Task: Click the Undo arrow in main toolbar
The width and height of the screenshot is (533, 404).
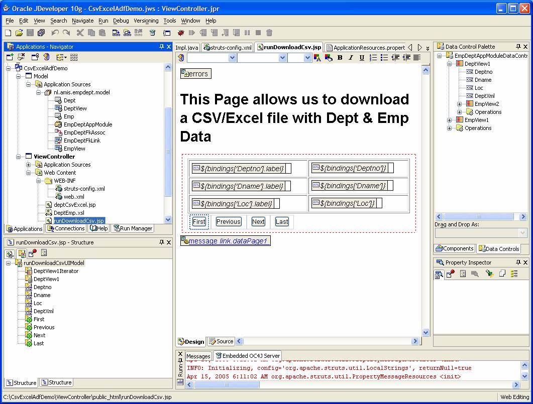Action: tap(54, 33)
